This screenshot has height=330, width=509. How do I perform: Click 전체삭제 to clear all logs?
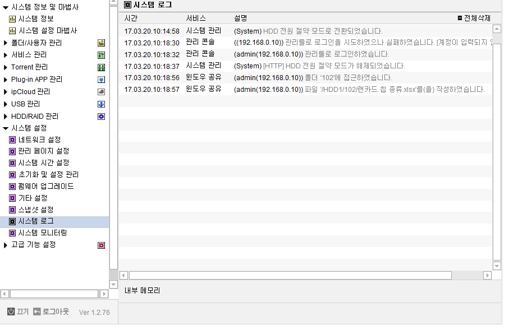pos(474,18)
